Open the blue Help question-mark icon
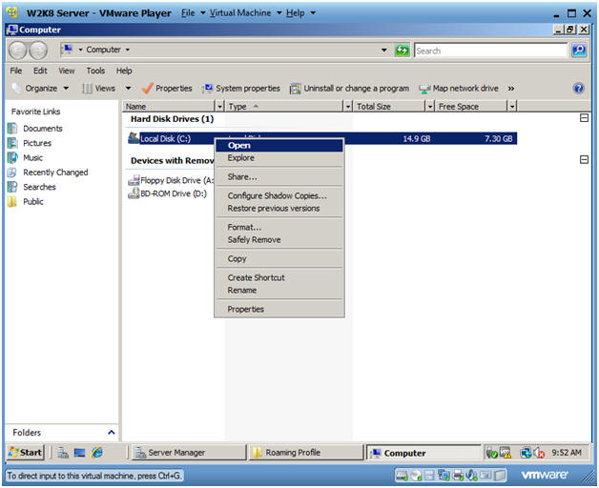The width and height of the screenshot is (599, 488). point(579,89)
